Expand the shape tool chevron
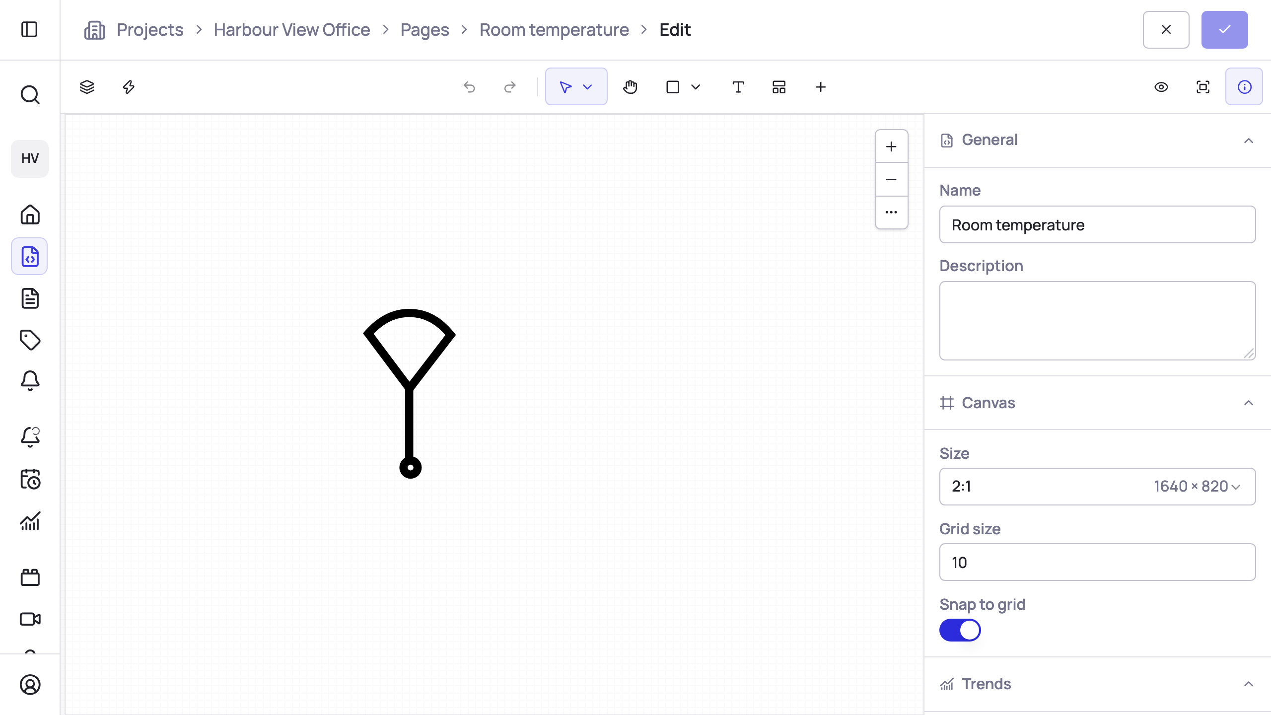 coord(696,87)
